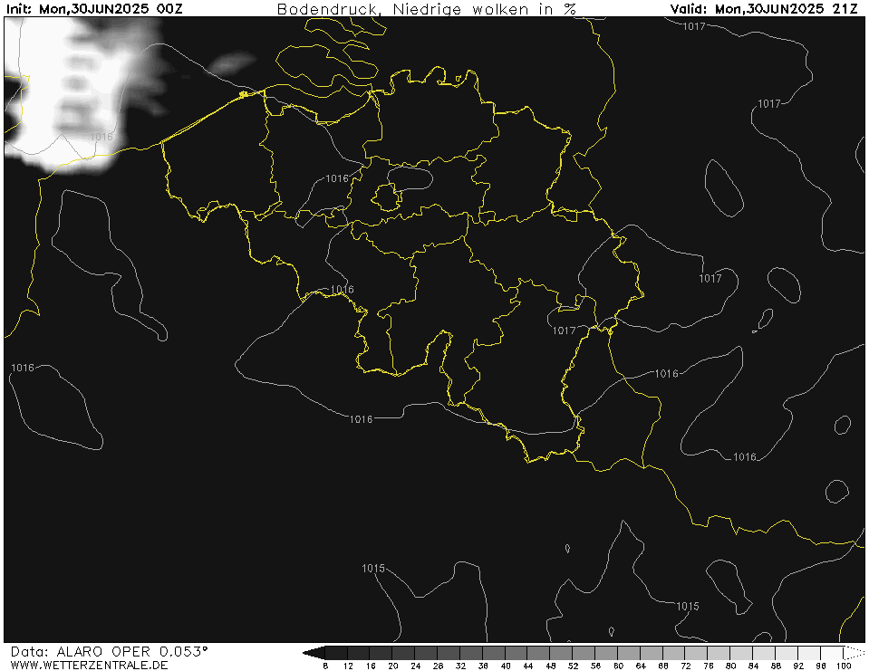Viewport: 869px width, 671px height.
Task: Click the title Bodendruck, Niedrige wolken in %
Action: (426, 8)
